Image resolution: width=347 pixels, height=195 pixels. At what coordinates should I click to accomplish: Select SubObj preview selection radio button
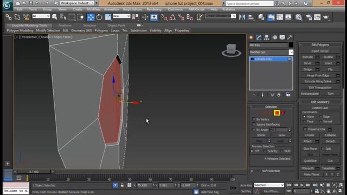[x=265, y=151]
